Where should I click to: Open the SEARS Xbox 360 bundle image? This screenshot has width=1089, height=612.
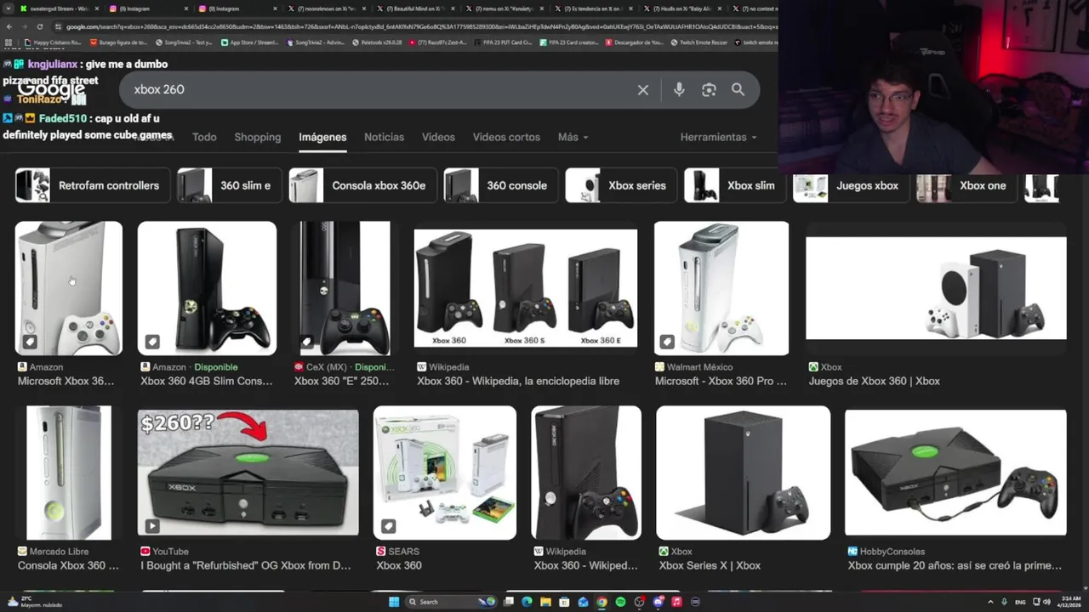pos(445,473)
